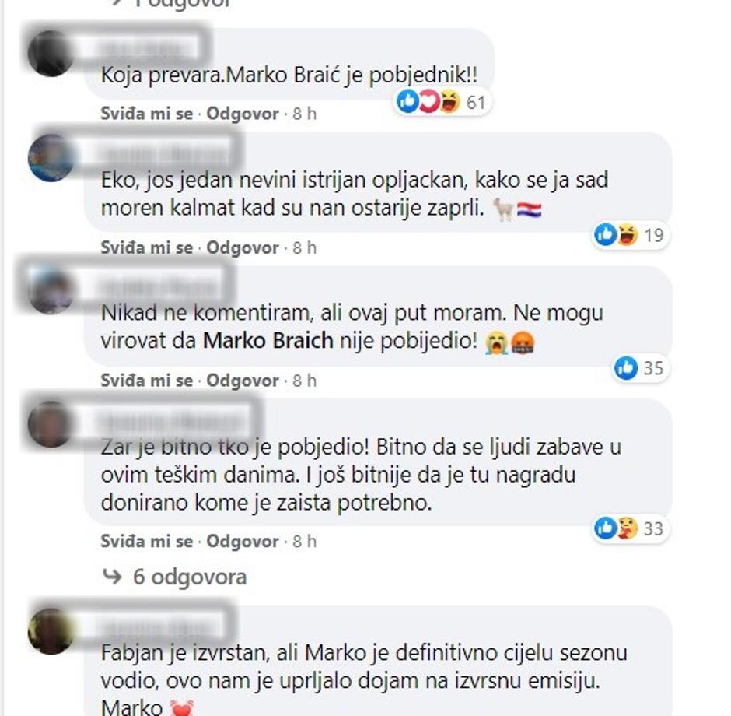Open the 8 h timestamp on first comment
This screenshot has height=716, width=731.
pos(304,114)
